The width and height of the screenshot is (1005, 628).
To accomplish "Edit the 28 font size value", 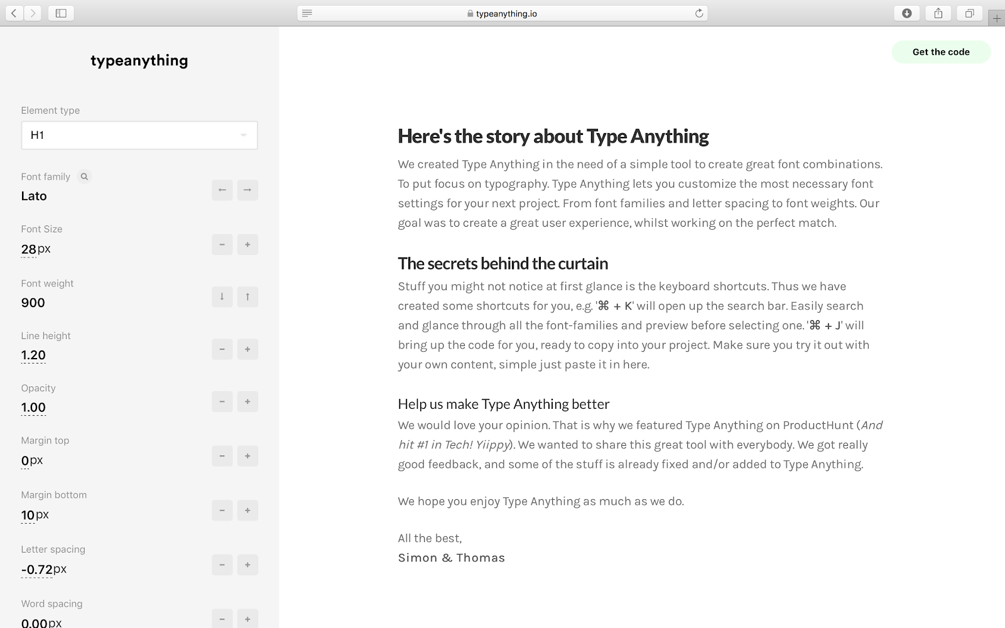I will pos(29,249).
